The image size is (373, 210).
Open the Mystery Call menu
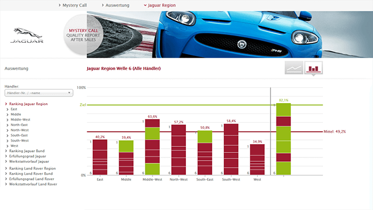[72, 5]
